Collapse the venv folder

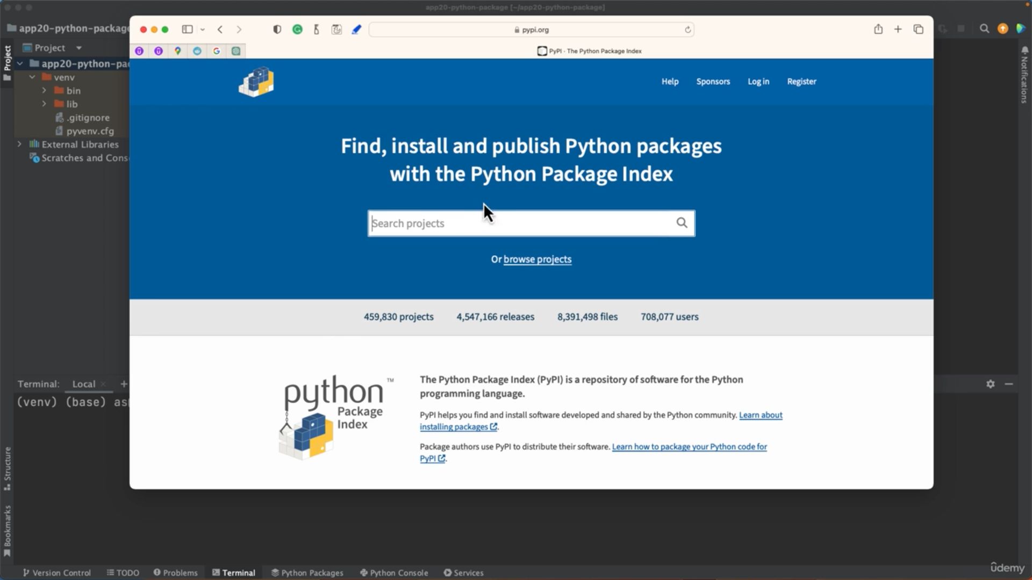click(32, 77)
